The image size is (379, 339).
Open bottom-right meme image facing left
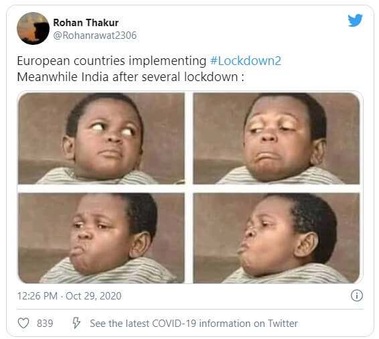(277, 238)
